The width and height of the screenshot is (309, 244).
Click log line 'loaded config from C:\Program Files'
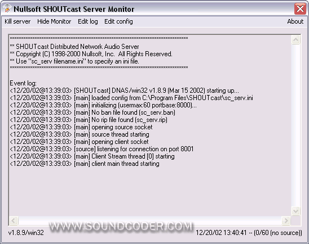coord(131,98)
